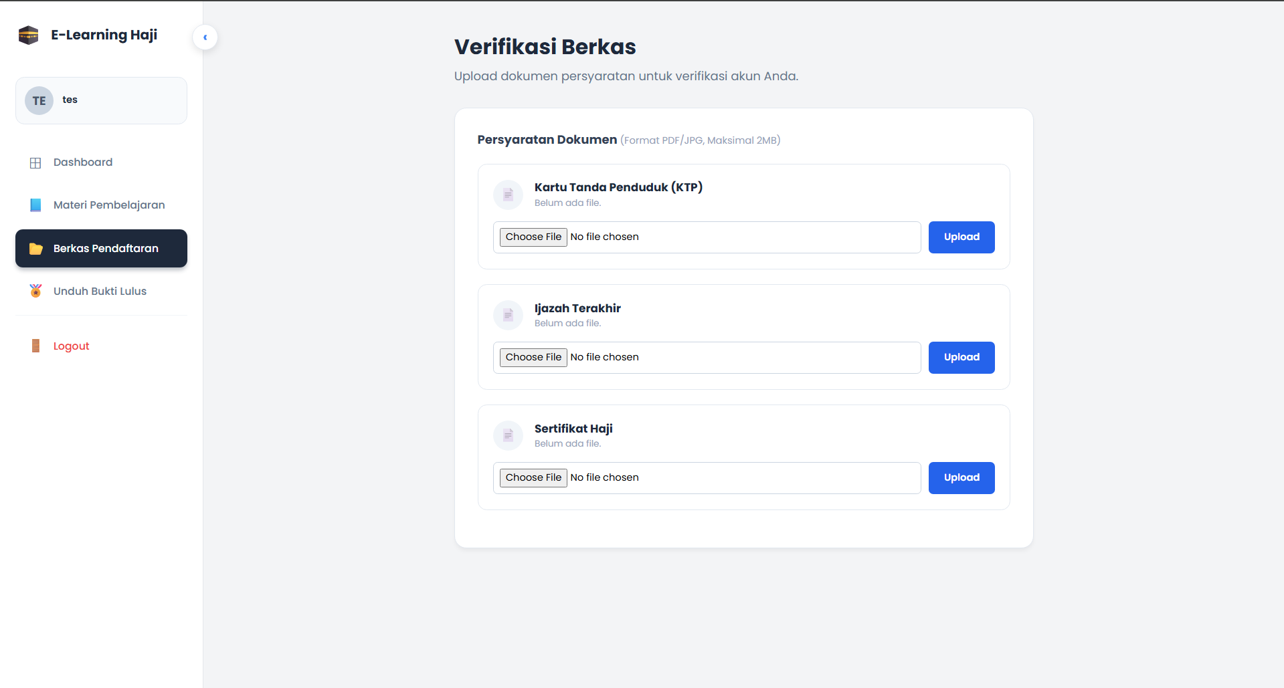Click the Logout door icon

point(36,346)
